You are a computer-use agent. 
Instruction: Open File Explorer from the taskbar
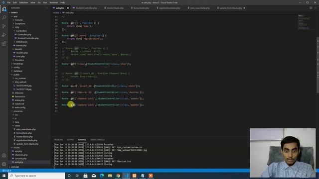[110, 176]
